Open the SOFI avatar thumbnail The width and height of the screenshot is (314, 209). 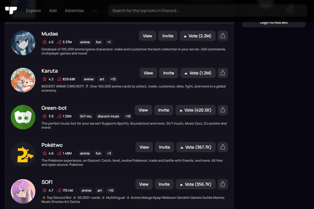[23, 191]
